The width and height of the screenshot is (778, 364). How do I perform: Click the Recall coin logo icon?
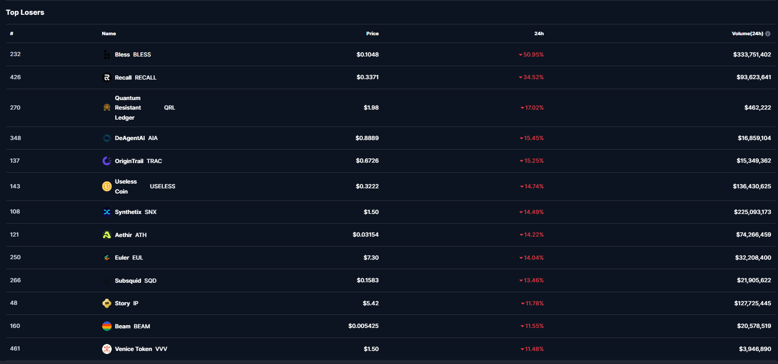click(x=107, y=77)
